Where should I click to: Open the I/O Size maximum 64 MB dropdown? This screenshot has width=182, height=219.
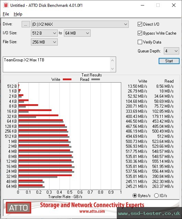coord(77,33)
